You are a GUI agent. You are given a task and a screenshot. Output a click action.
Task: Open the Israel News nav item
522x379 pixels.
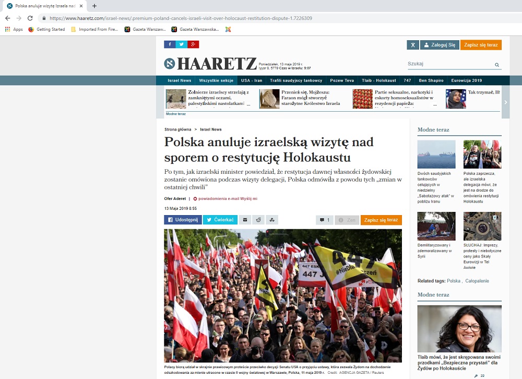179,80
